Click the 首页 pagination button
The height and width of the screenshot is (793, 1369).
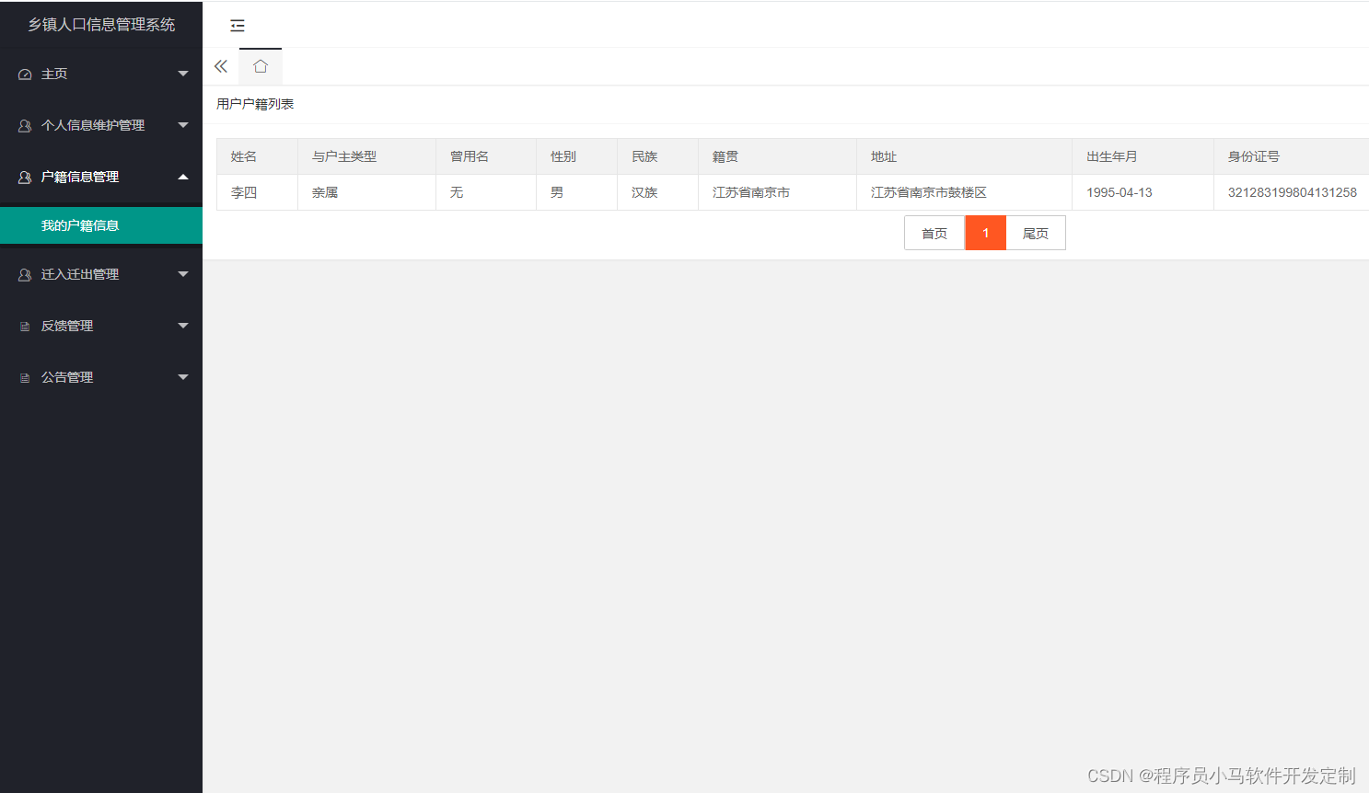[x=934, y=233]
